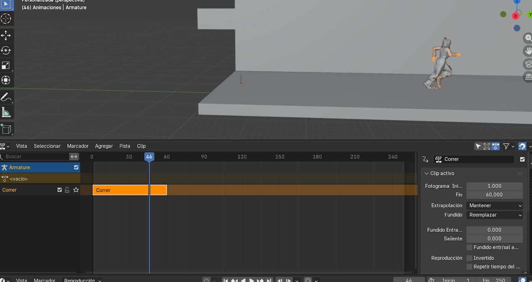The height and width of the screenshot is (282, 532).
Task: Toggle the Armature animation checkbox
Action: click(x=76, y=168)
